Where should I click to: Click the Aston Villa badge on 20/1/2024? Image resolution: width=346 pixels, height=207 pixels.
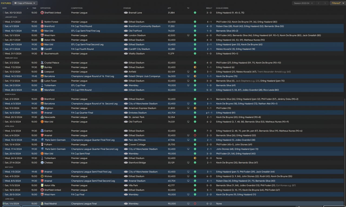click(42, 40)
